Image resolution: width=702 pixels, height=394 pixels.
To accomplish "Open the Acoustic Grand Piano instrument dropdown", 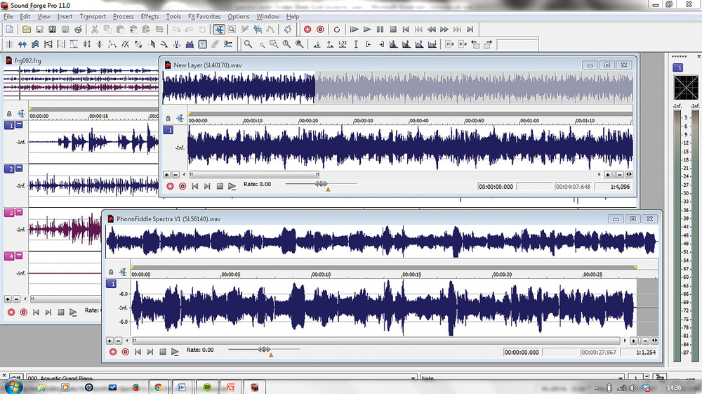I will pos(413,378).
